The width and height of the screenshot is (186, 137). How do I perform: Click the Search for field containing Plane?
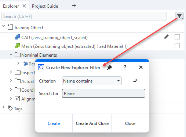pyautogui.click(x=103, y=93)
